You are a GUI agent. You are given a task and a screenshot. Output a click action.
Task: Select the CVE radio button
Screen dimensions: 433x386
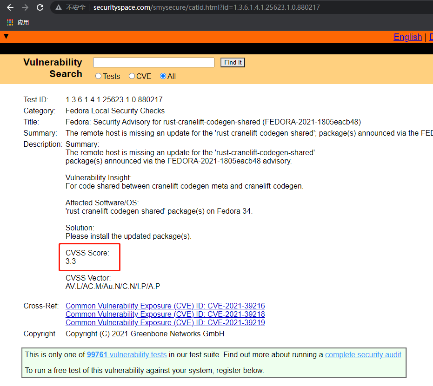[x=132, y=76]
